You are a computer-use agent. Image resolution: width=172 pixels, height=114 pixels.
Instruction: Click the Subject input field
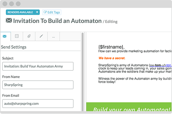38,66
